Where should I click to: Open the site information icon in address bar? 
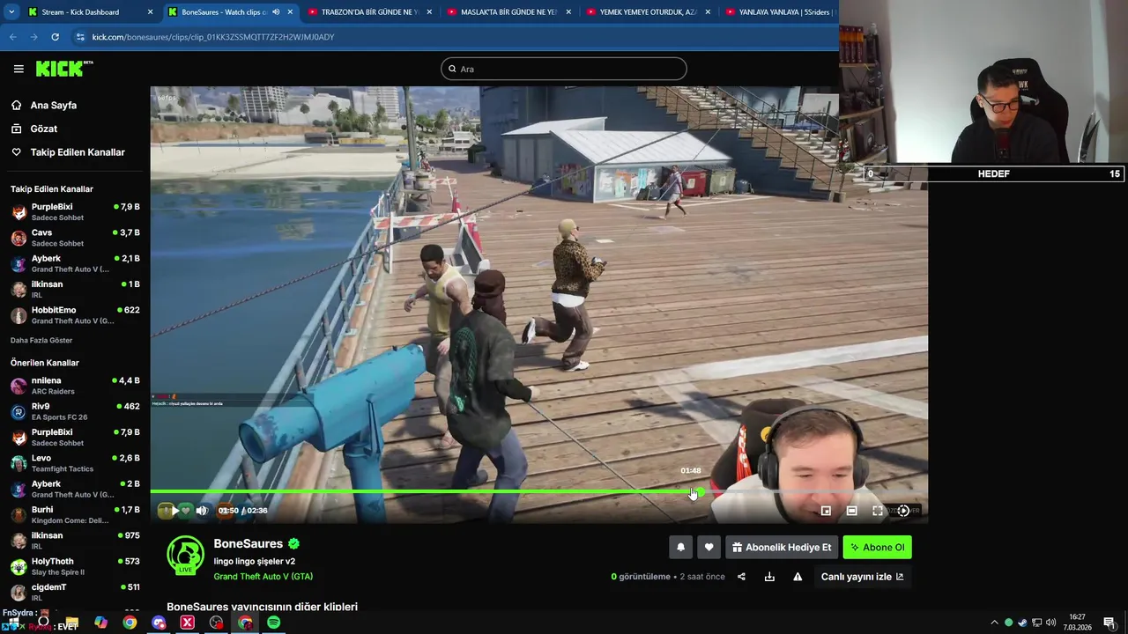tap(80, 37)
